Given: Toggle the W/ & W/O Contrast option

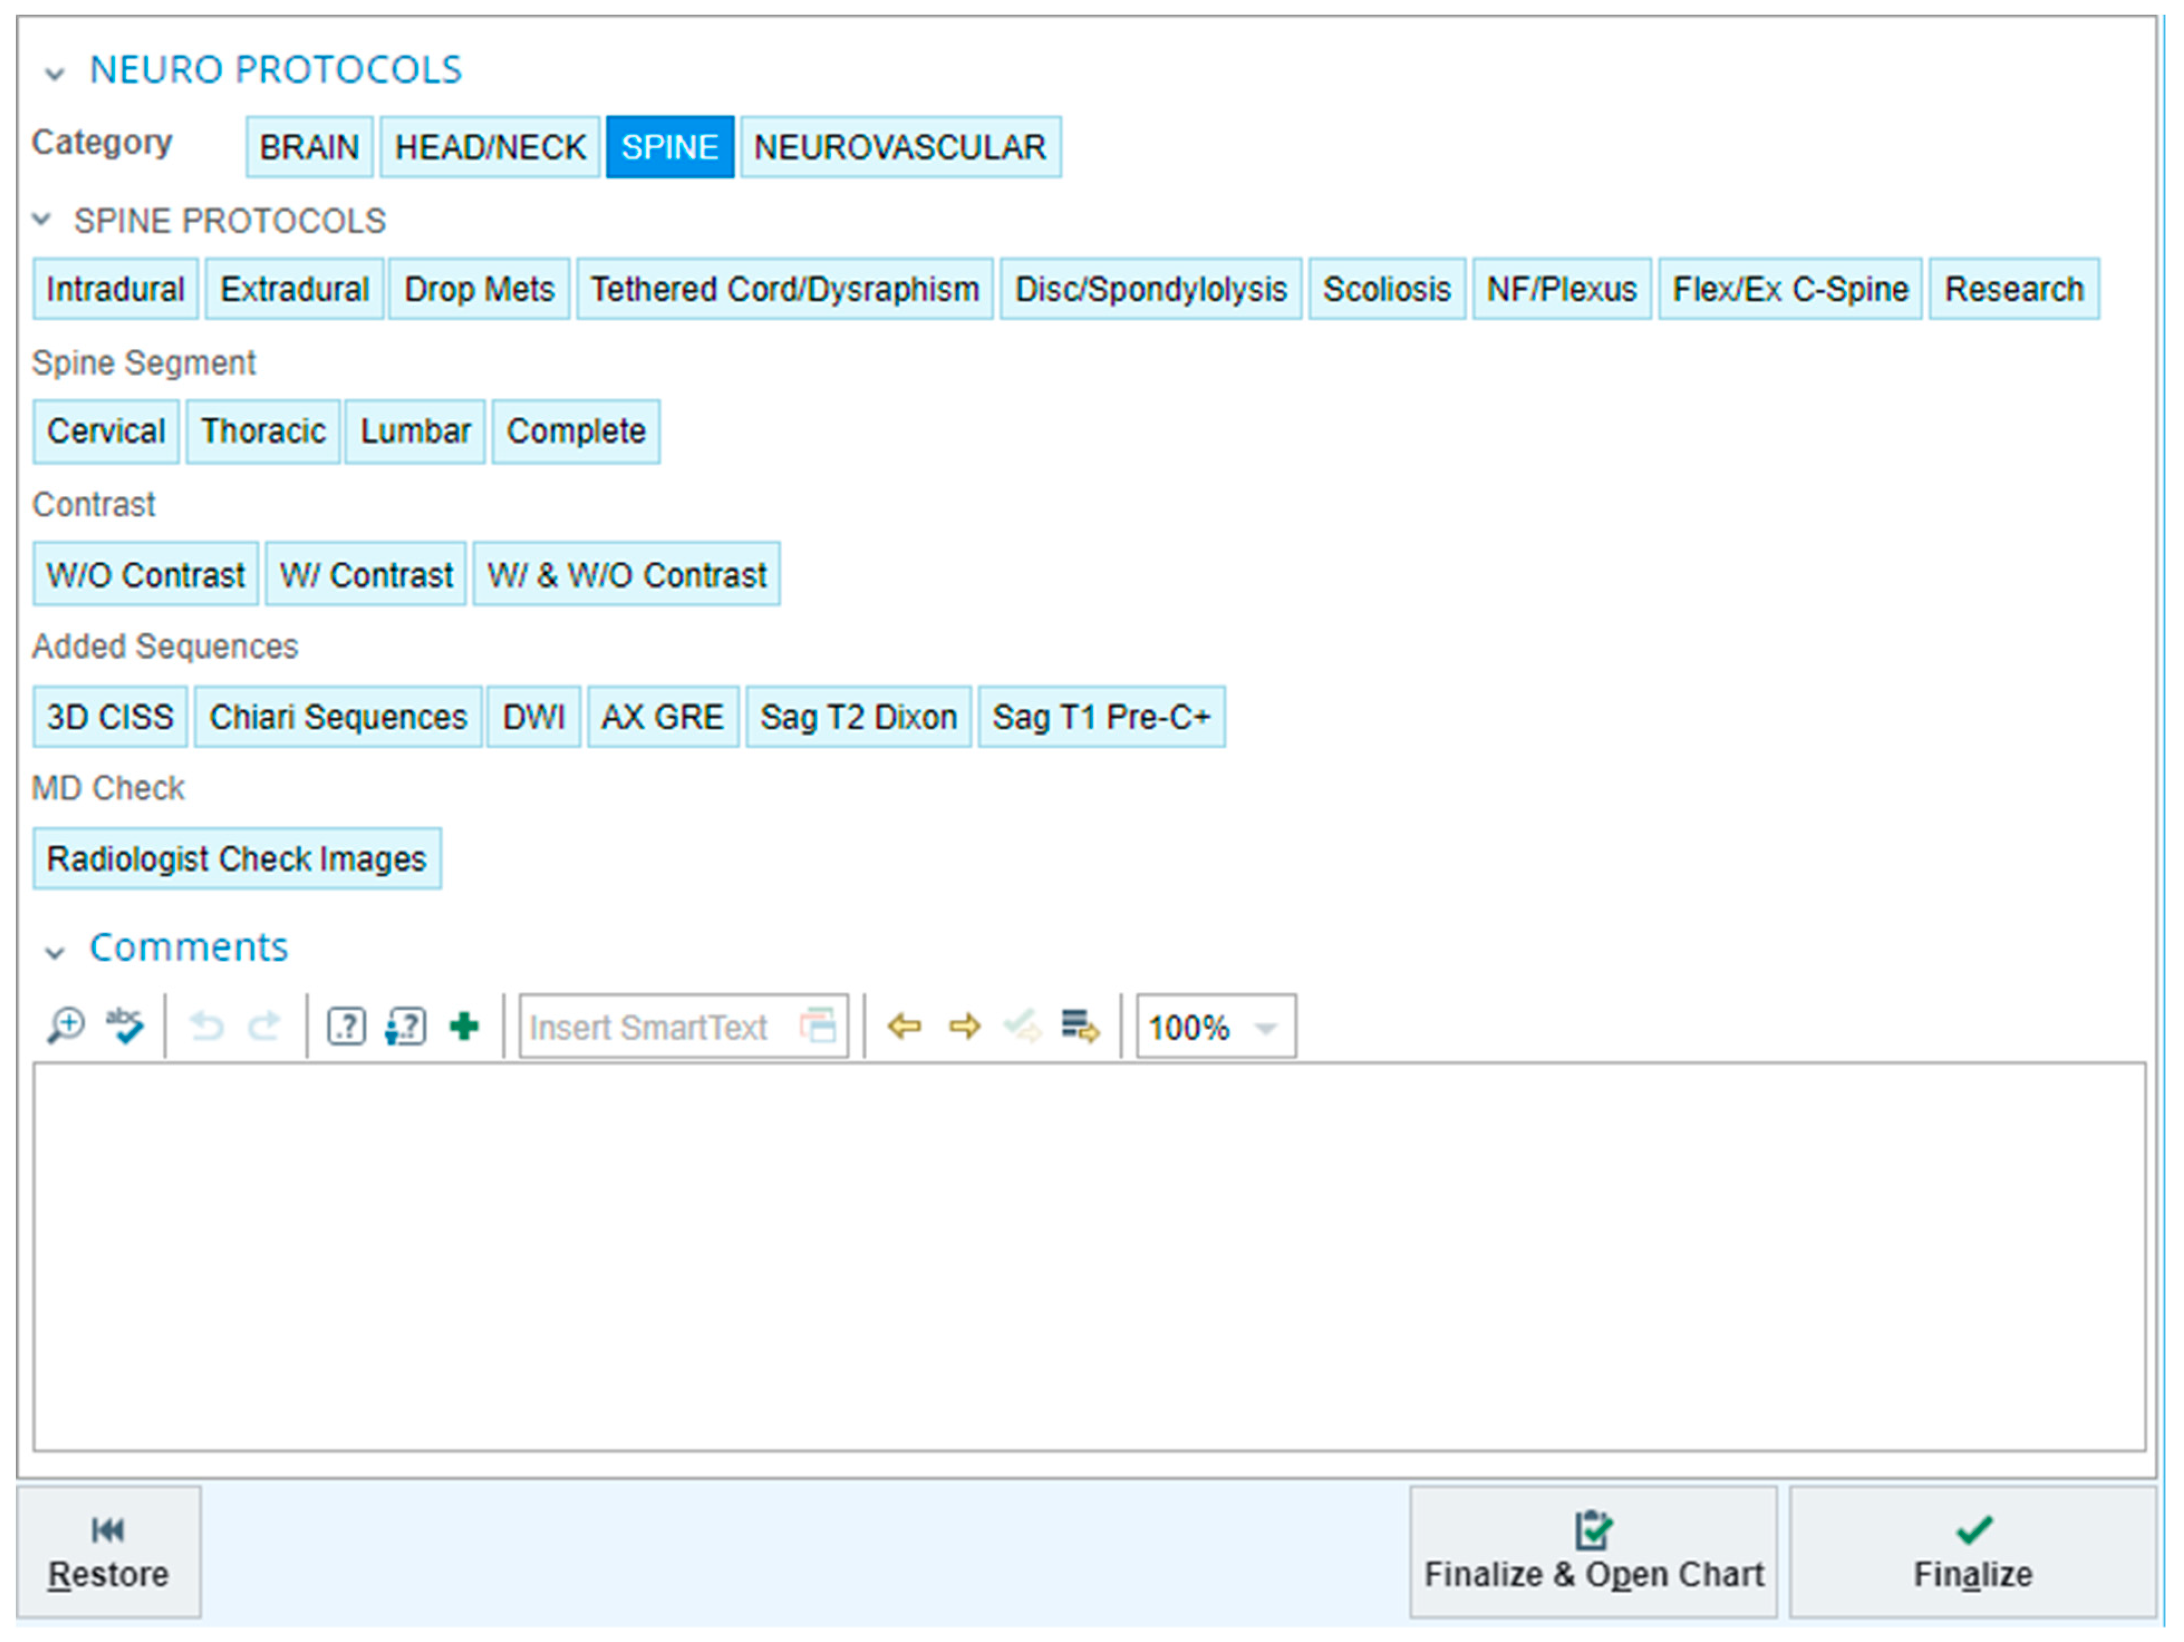Looking at the screenshot, I should click(626, 575).
